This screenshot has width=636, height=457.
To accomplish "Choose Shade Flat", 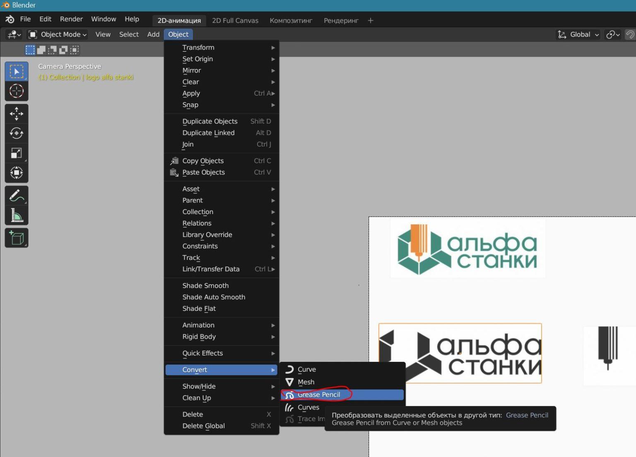I will pyautogui.click(x=222, y=309).
